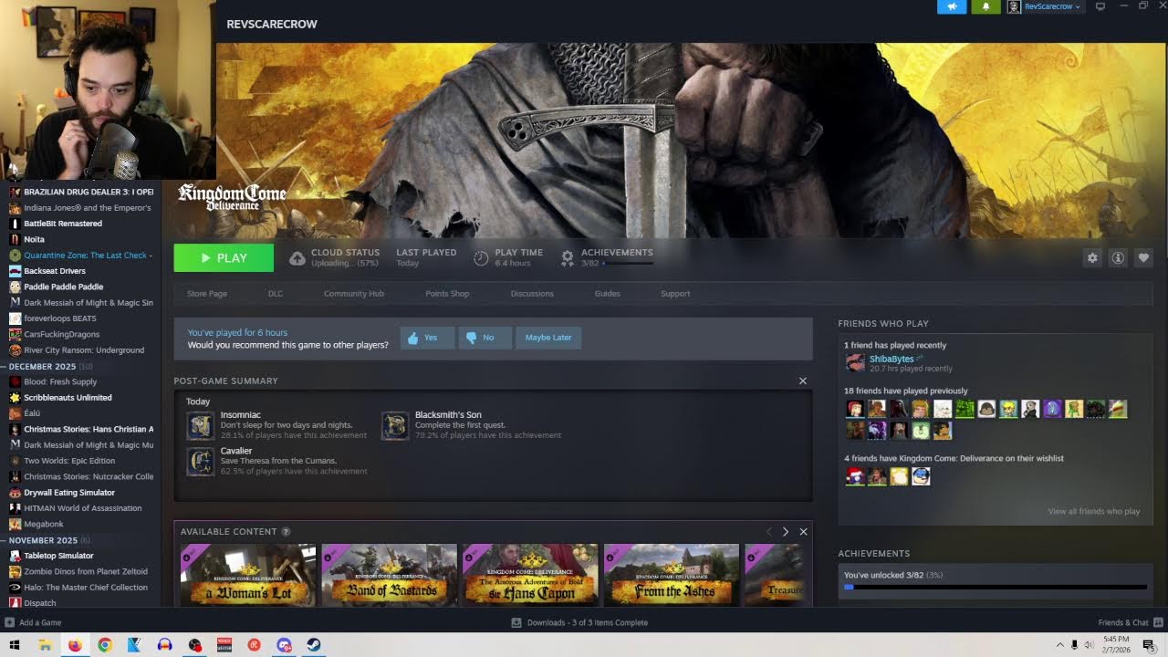Open the Store Page tab

click(x=207, y=294)
